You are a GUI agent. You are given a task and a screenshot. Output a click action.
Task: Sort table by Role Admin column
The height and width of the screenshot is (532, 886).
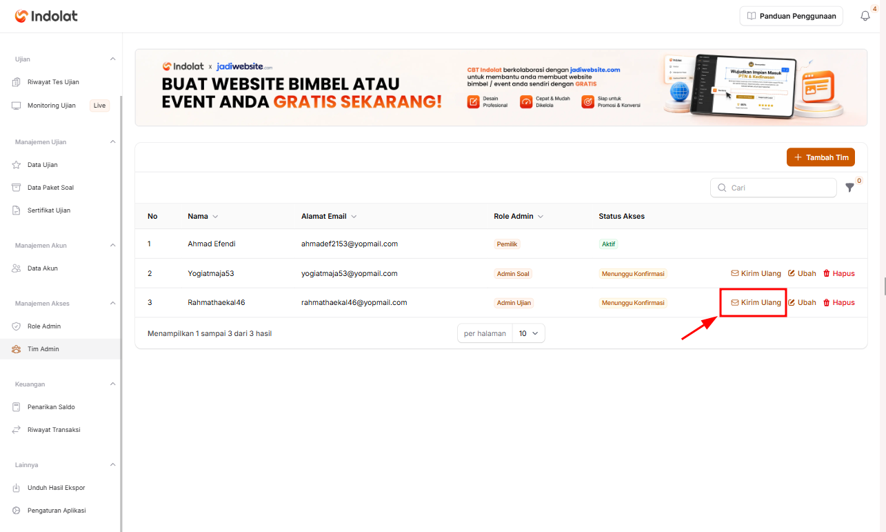[x=518, y=216]
